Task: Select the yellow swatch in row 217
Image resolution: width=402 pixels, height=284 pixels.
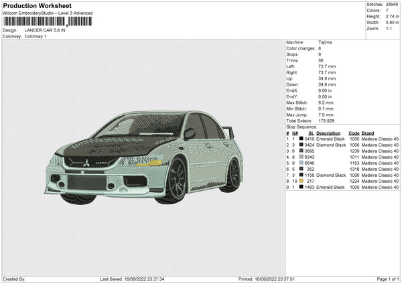Action: [x=301, y=181]
